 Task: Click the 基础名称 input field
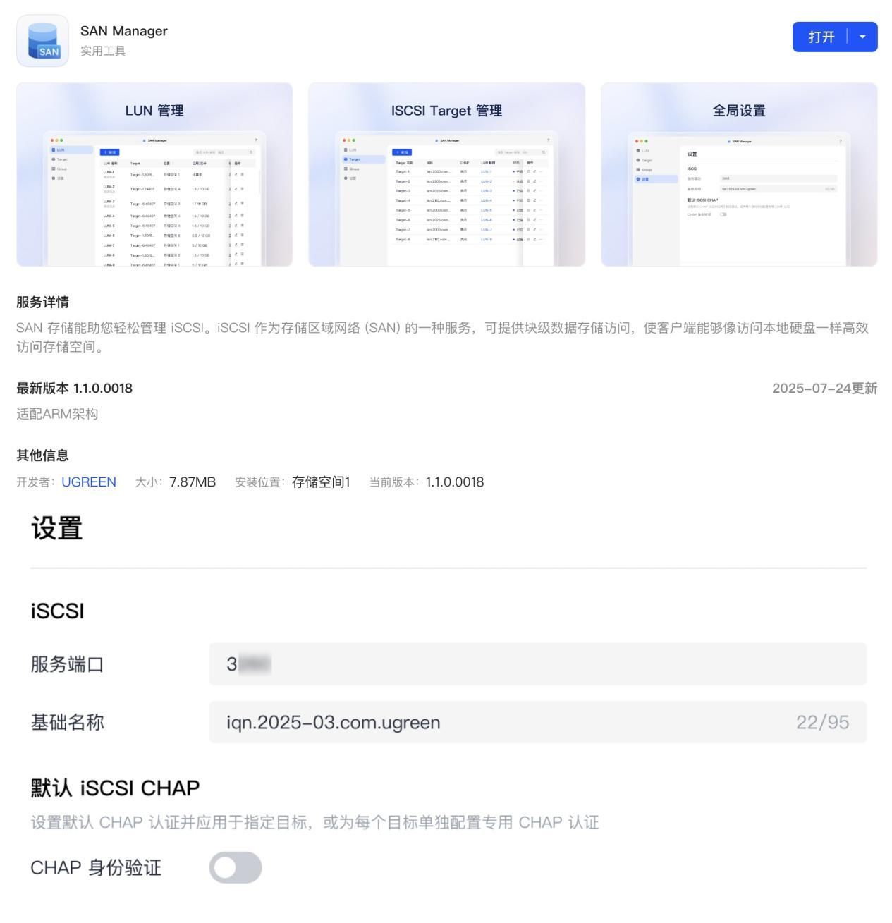tap(537, 722)
